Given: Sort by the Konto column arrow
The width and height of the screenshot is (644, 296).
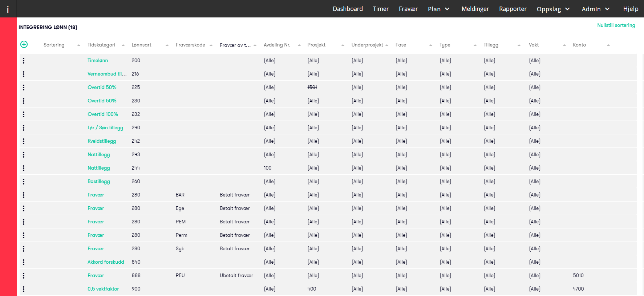Looking at the screenshot, I should coord(608,45).
